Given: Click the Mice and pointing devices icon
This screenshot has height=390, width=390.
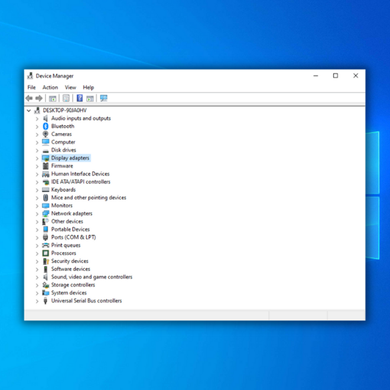Looking at the screenshot, I should click(46, 197).
